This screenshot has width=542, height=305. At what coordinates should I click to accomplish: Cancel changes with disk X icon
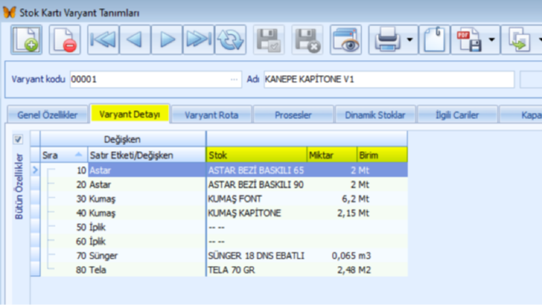[x=308, y=40]
